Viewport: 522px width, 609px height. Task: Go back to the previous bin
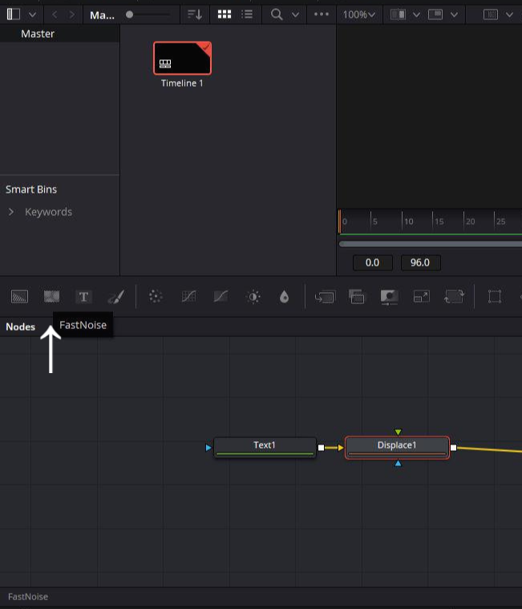click(x=55, y=14)
